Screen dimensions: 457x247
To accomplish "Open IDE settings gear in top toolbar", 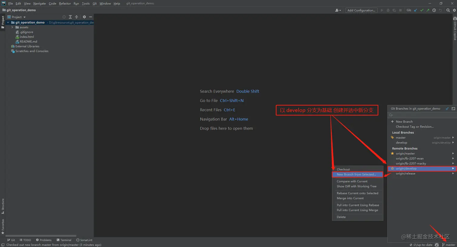I will 454,10.
